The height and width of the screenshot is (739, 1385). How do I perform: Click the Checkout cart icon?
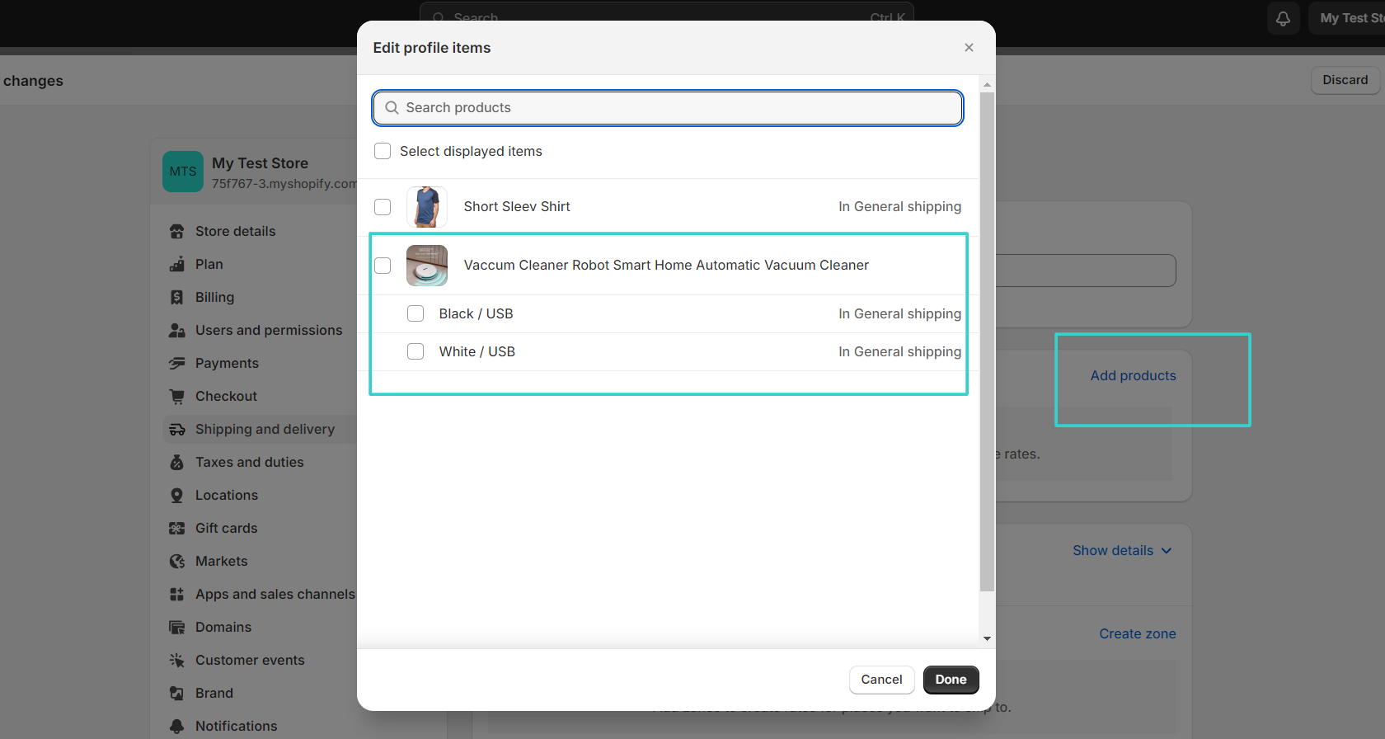(x=176, y=397)
